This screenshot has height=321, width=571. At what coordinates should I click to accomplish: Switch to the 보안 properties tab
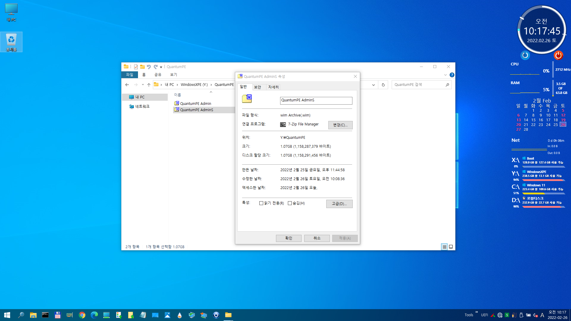(x=258, y=87)
